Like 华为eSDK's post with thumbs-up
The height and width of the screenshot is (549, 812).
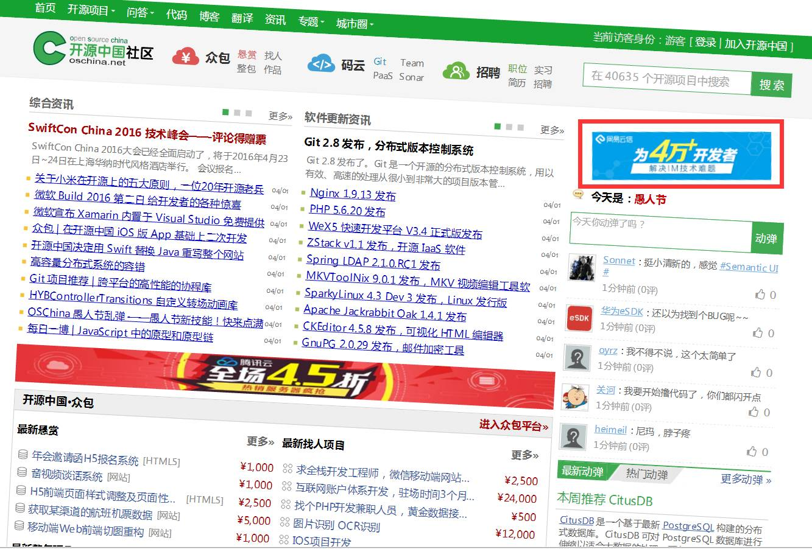click(x=758, y=333)
